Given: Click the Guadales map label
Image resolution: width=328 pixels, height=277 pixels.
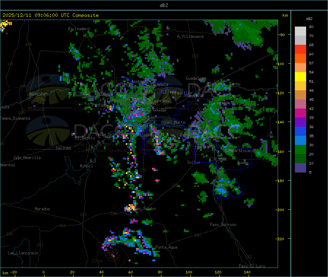Looking at the screenshot, I should (195, 78).
